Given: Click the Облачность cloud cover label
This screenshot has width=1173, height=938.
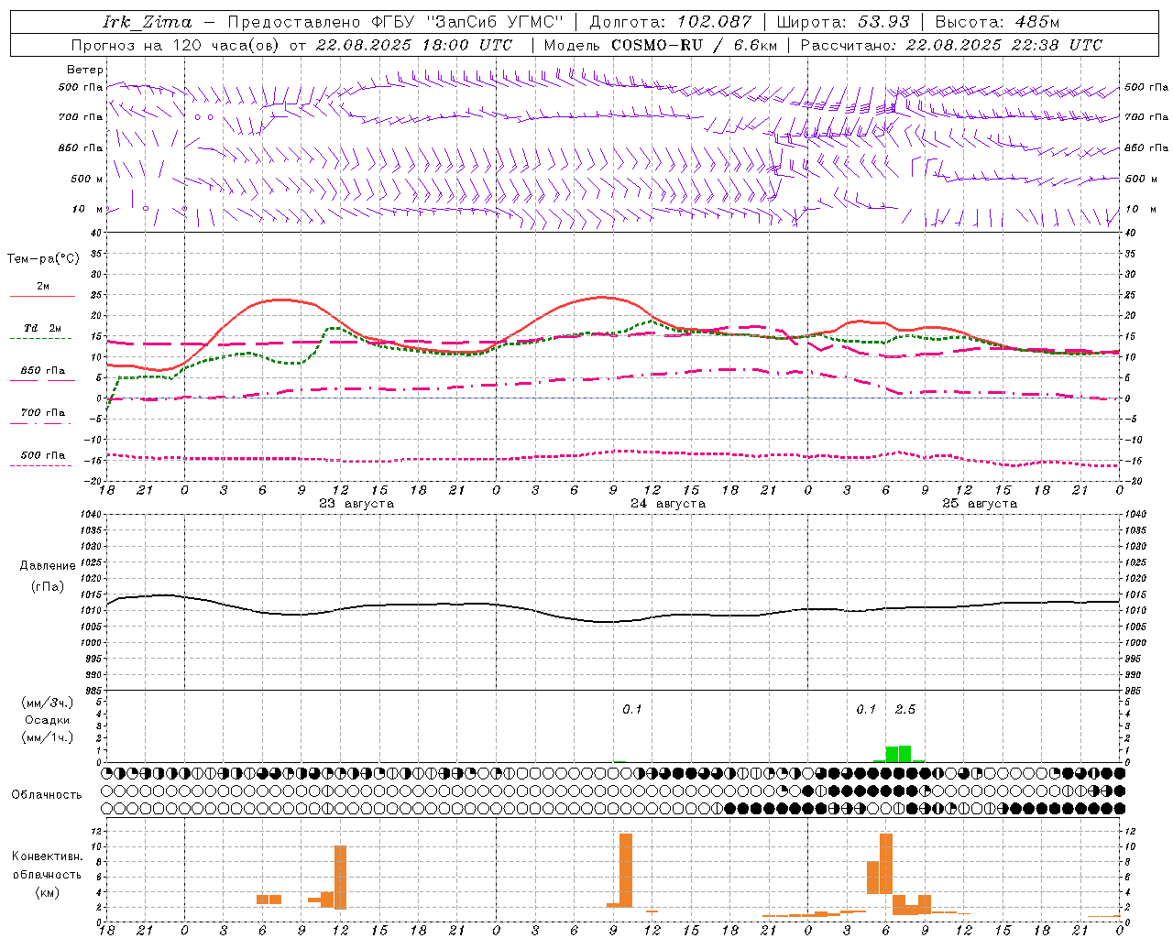Looking at the screenshot, I should pyautogui.click(x=46, y=794).
